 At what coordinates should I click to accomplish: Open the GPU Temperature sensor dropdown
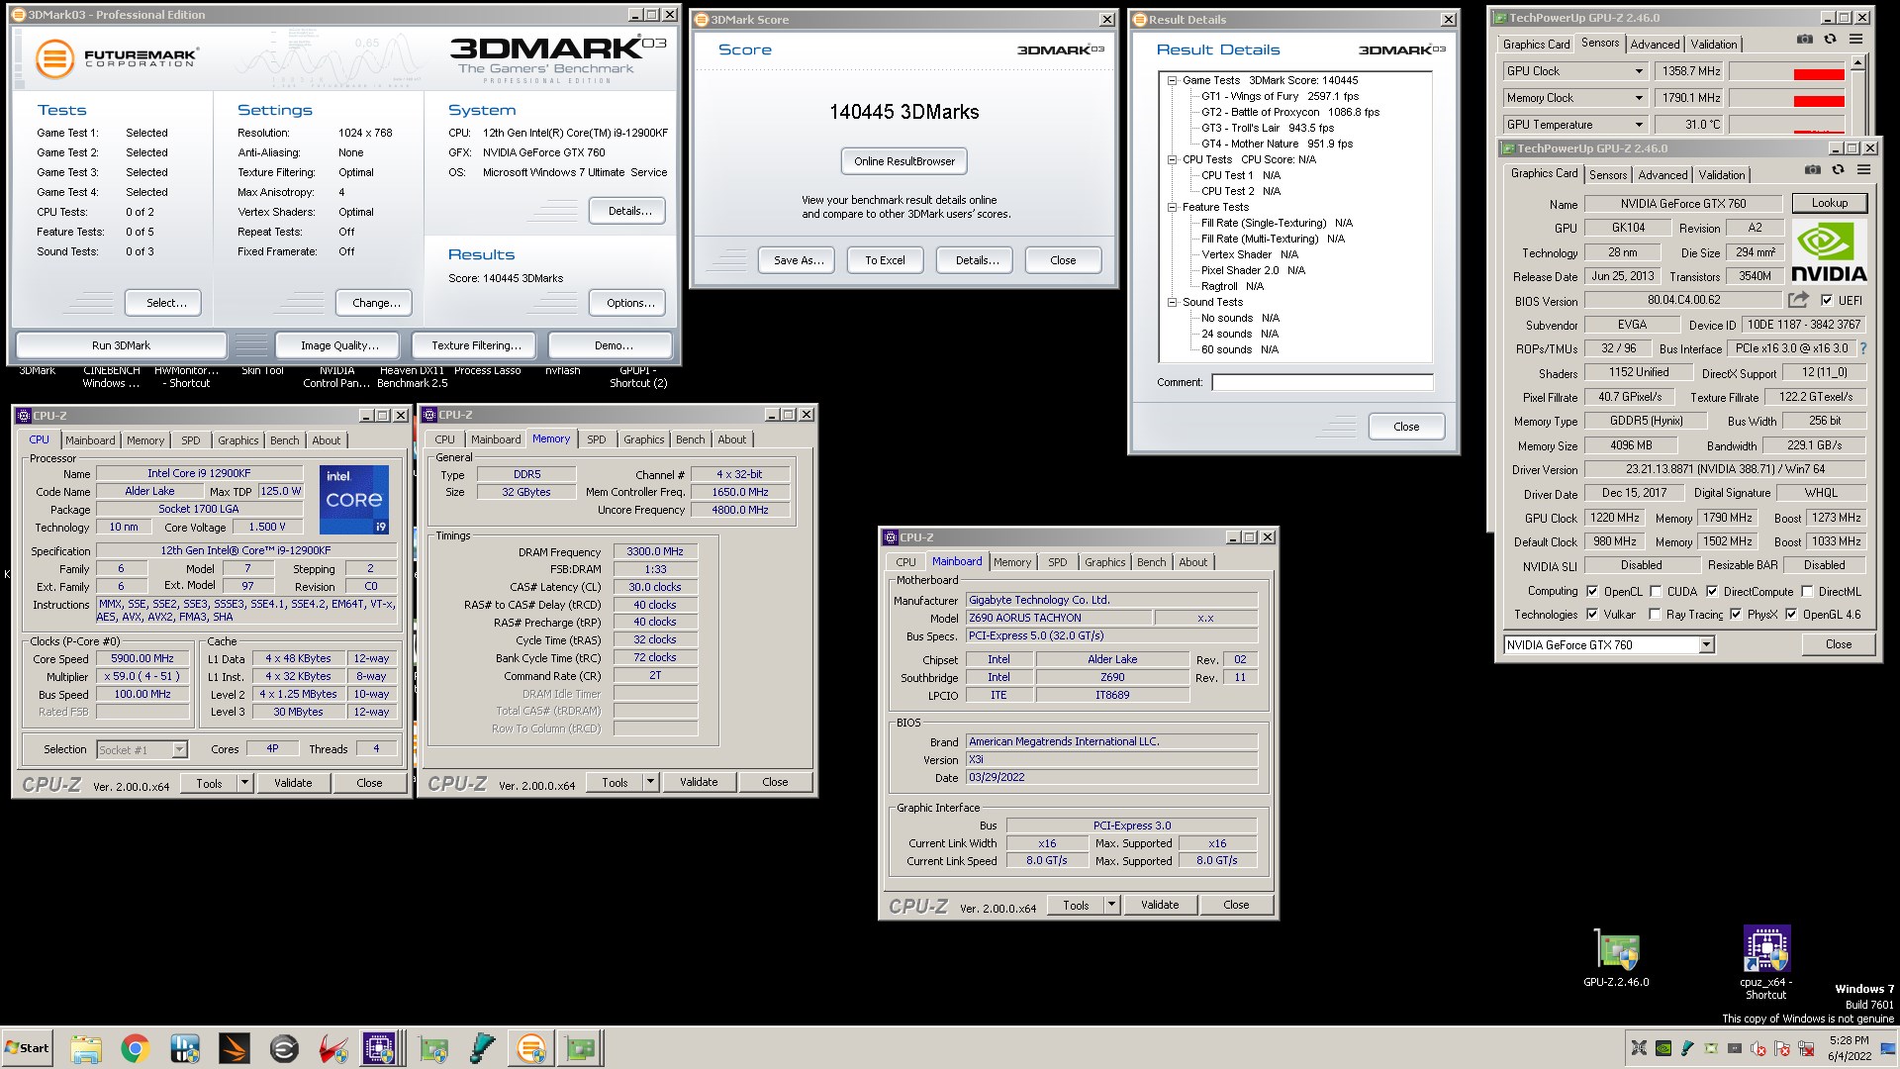click(x=1639, y=125)
